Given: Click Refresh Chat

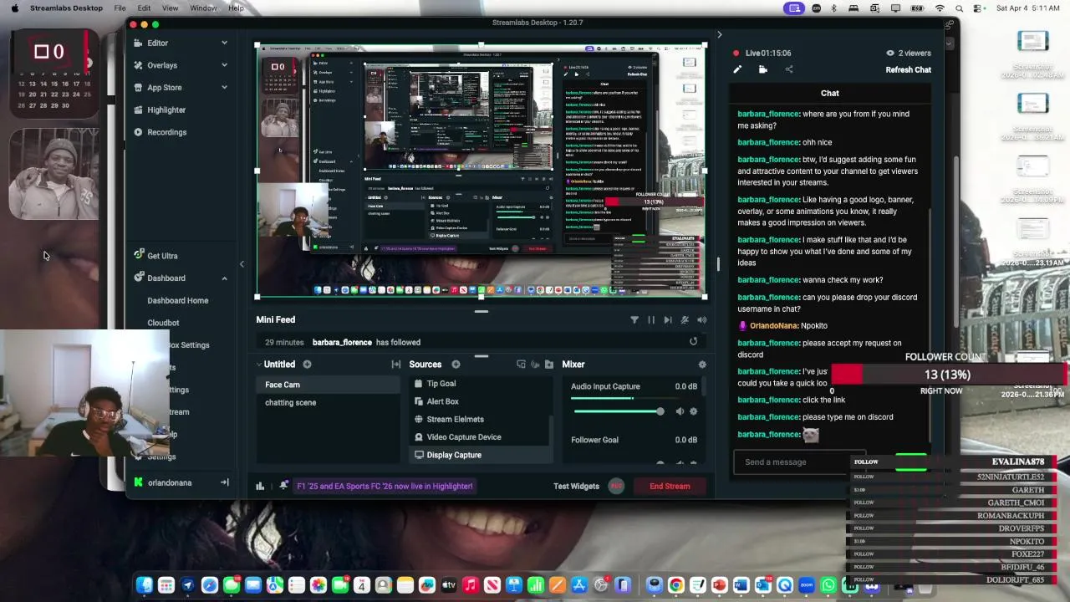Looking at the screenshot, I should (908, 70).
